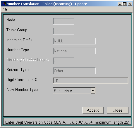Click the Node label
This screenshot has height=128, width=134.
[11, 20]
